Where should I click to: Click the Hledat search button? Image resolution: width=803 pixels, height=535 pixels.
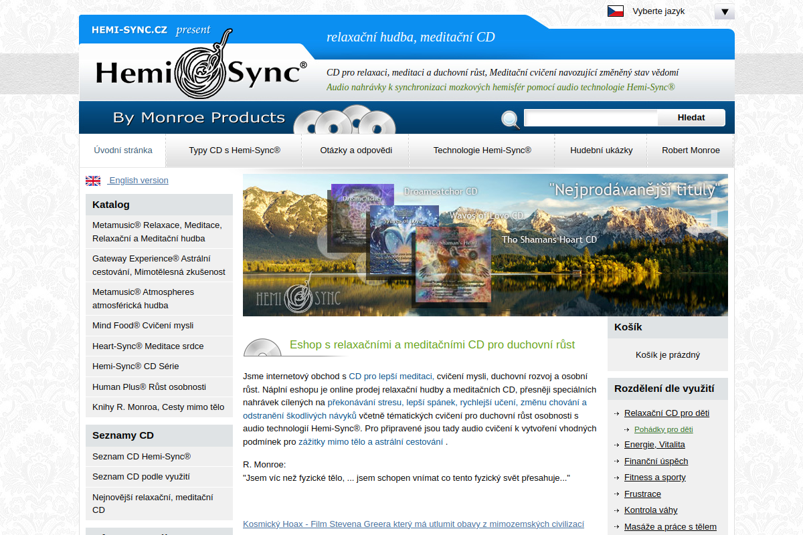691,118
